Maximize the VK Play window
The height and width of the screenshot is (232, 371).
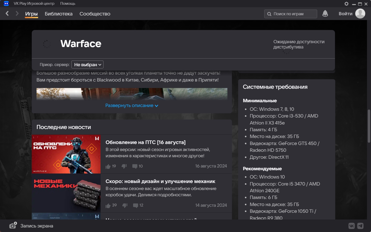(360, 4)
